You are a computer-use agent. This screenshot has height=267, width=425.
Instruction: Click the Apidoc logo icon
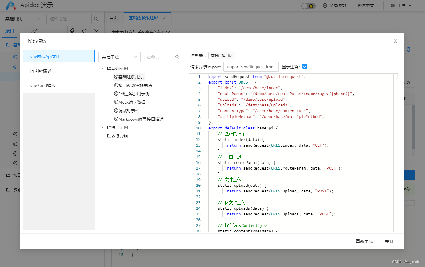coord(11,5)
